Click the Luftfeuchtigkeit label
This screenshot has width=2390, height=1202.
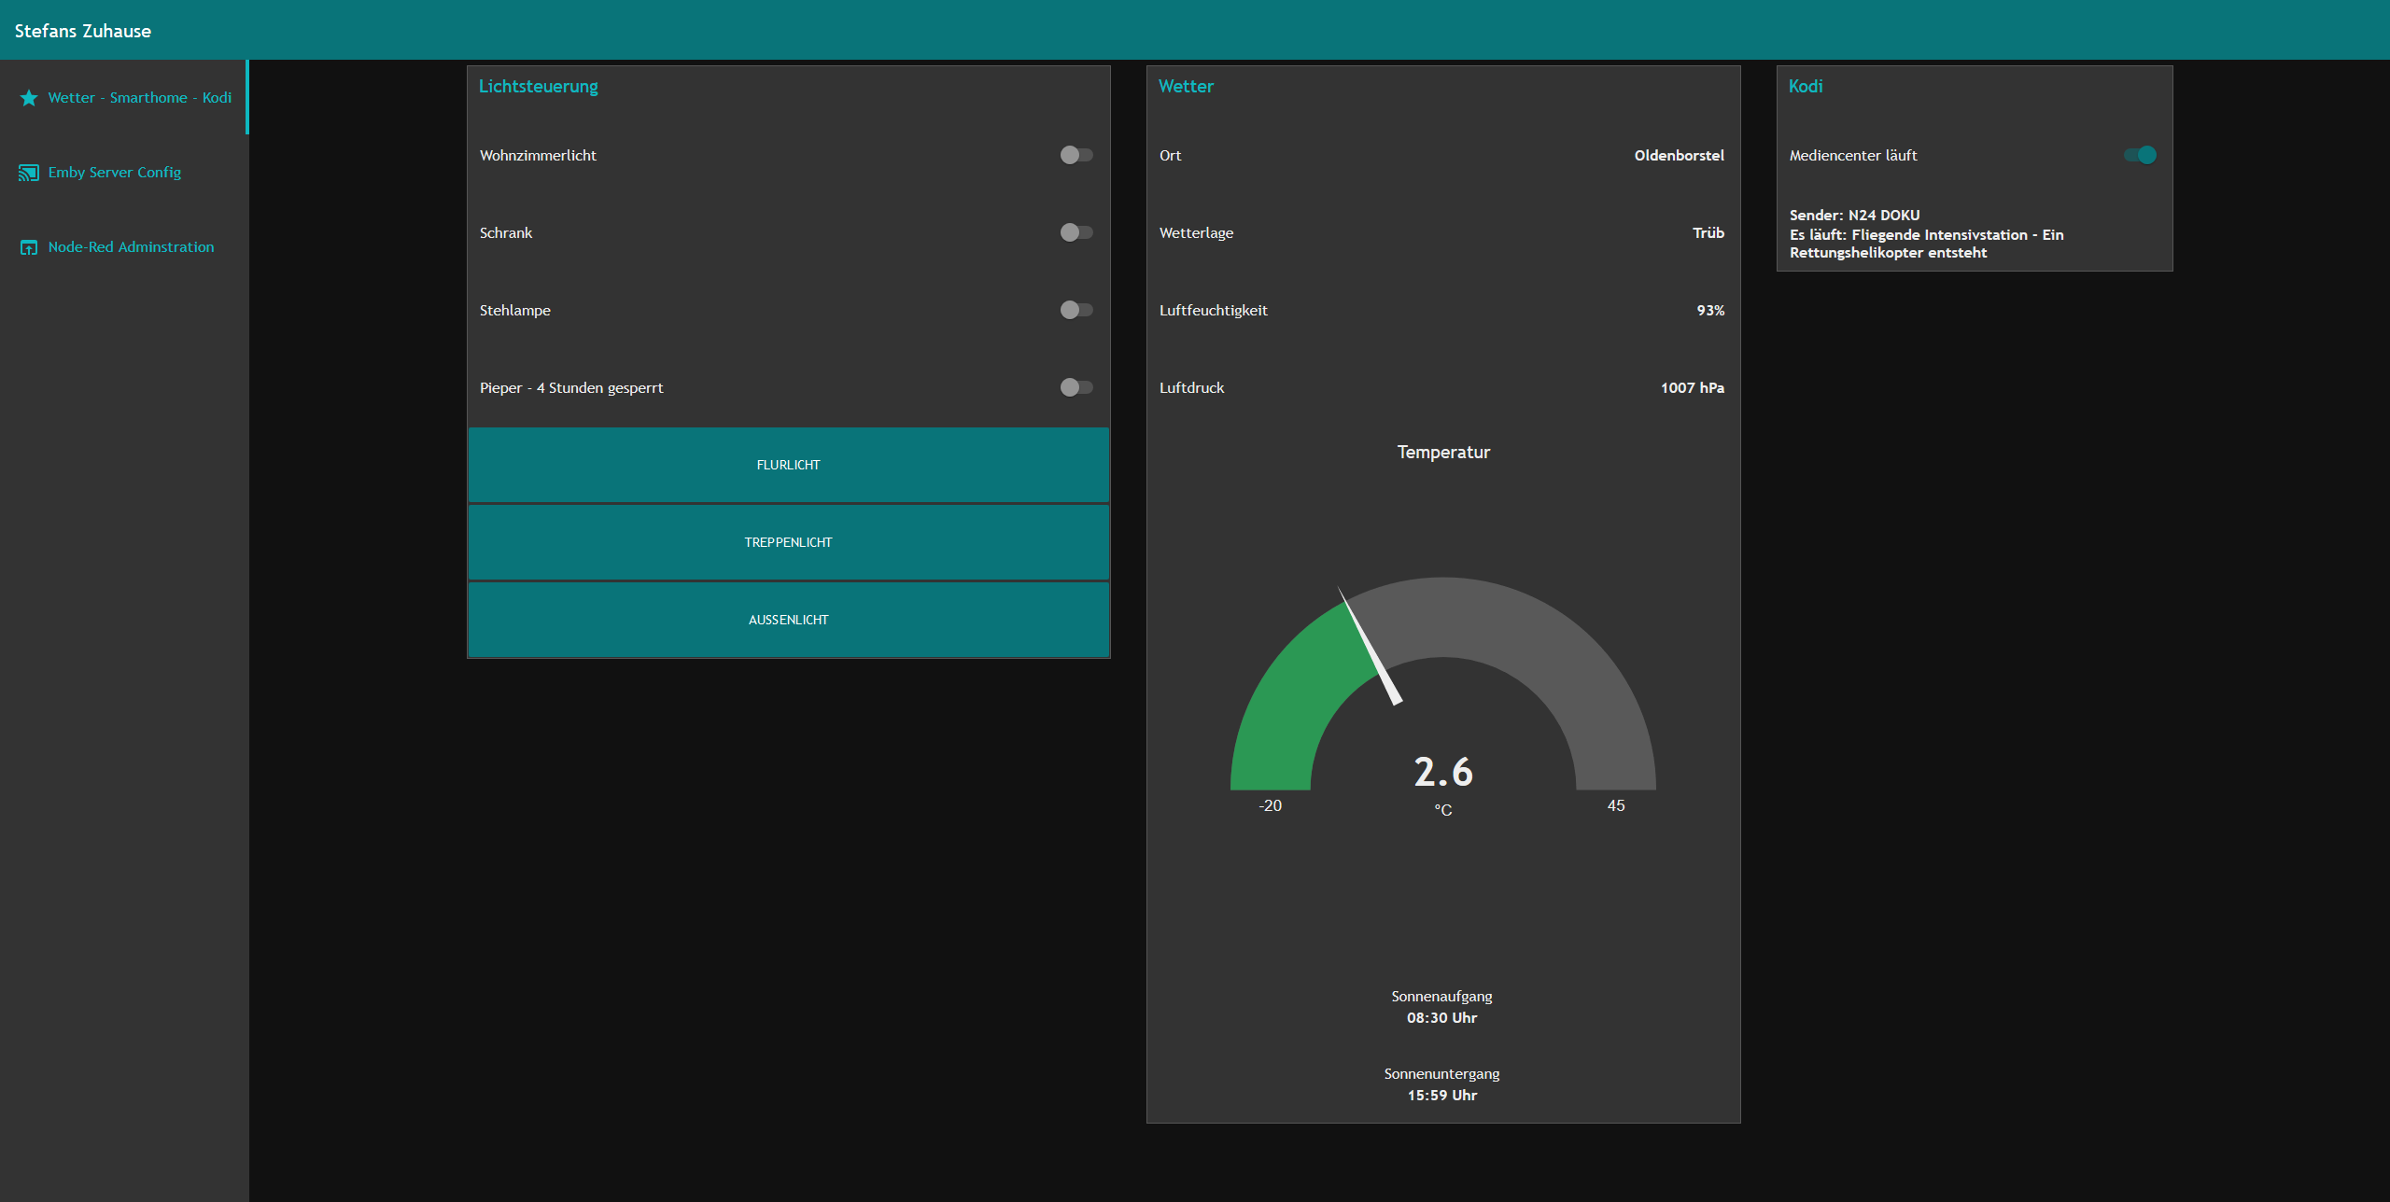1213,311
